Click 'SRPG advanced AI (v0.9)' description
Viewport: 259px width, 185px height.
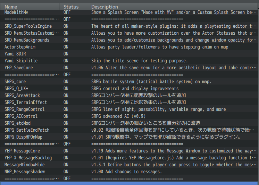tap(118, 116)
